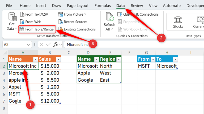The width and height of the screenshot is (204, 114).
Task: Select cell containing Appel
Action: click(x=23, y=87)
